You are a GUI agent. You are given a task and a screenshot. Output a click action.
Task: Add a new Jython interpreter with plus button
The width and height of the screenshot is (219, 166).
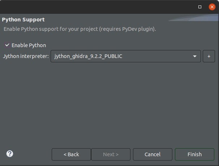click(x=209, y=56)
